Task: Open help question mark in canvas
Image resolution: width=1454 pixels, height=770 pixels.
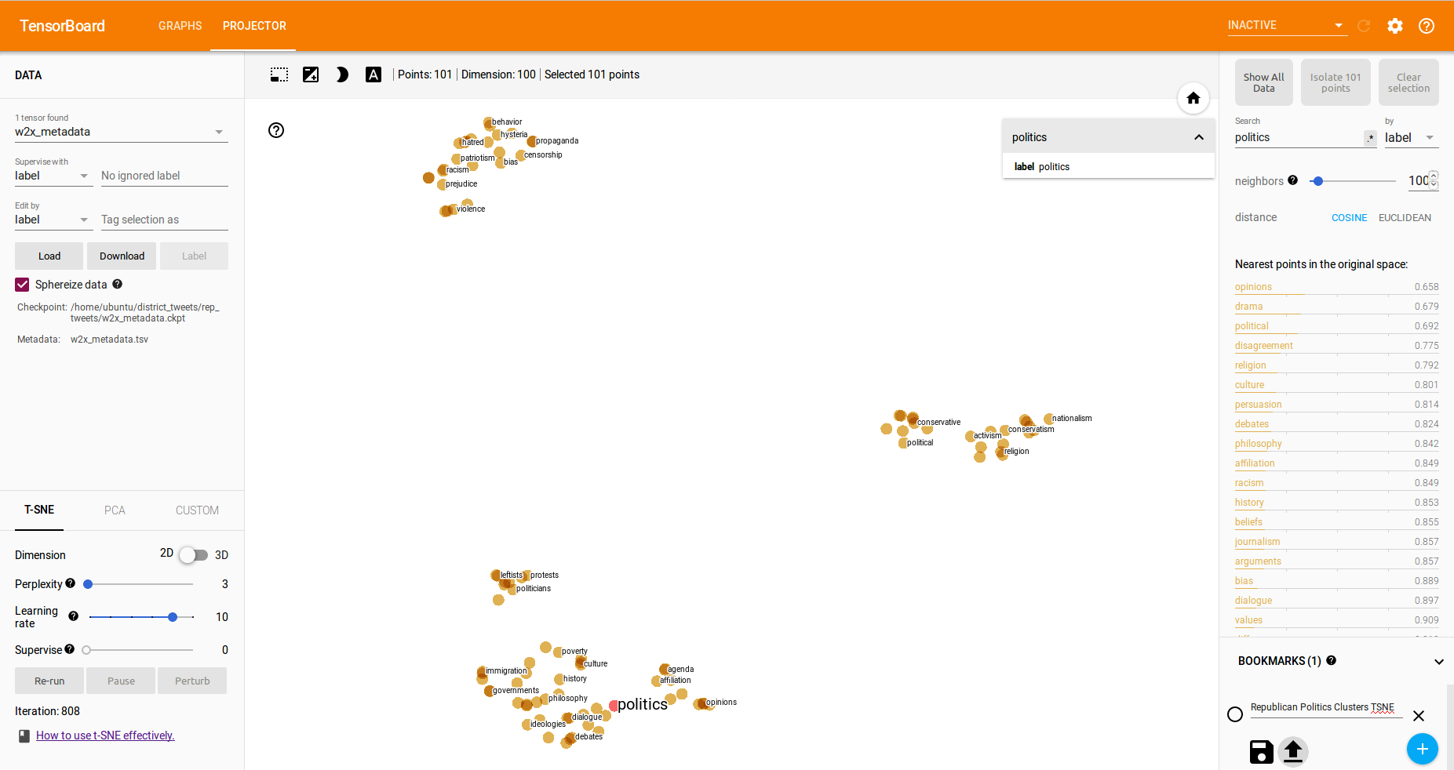Action: pos(276,130)
